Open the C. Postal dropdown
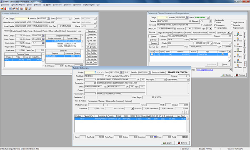The height and width of the screenshot is (150, 250). tap(230, 43)
